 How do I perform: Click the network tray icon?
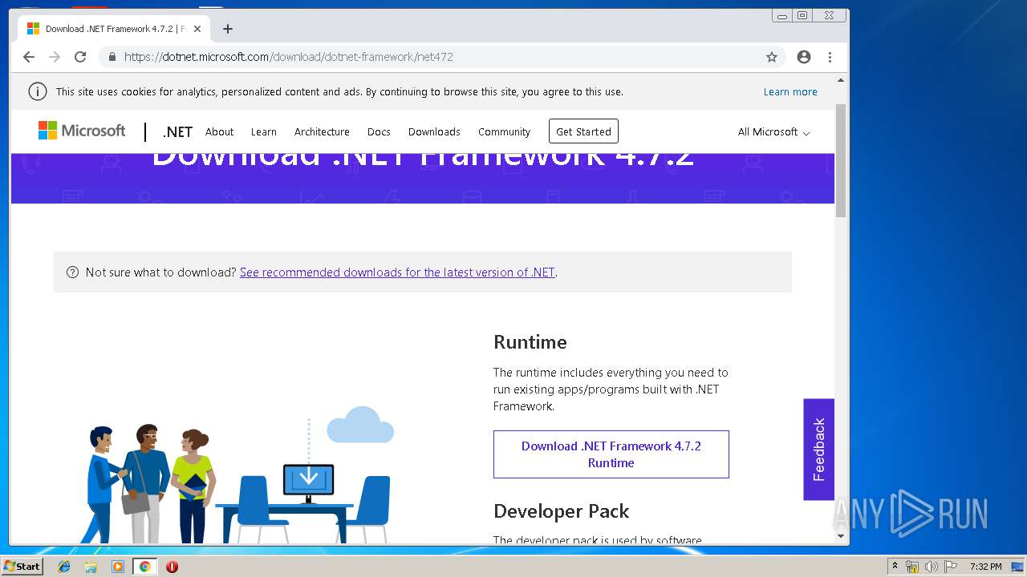tap(912, 567)
